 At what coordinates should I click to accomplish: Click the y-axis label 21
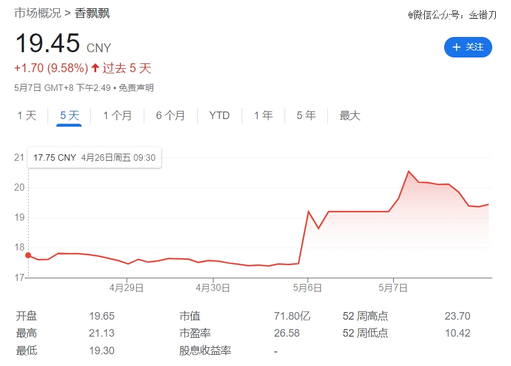point(19,157)
